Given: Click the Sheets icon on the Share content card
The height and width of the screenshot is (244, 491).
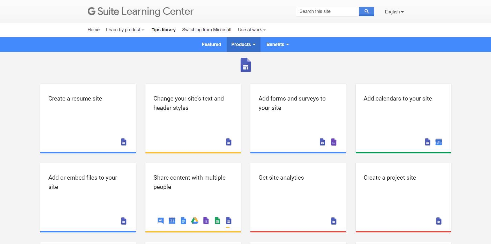Looking at the screenshot, I should coord(217,220).
